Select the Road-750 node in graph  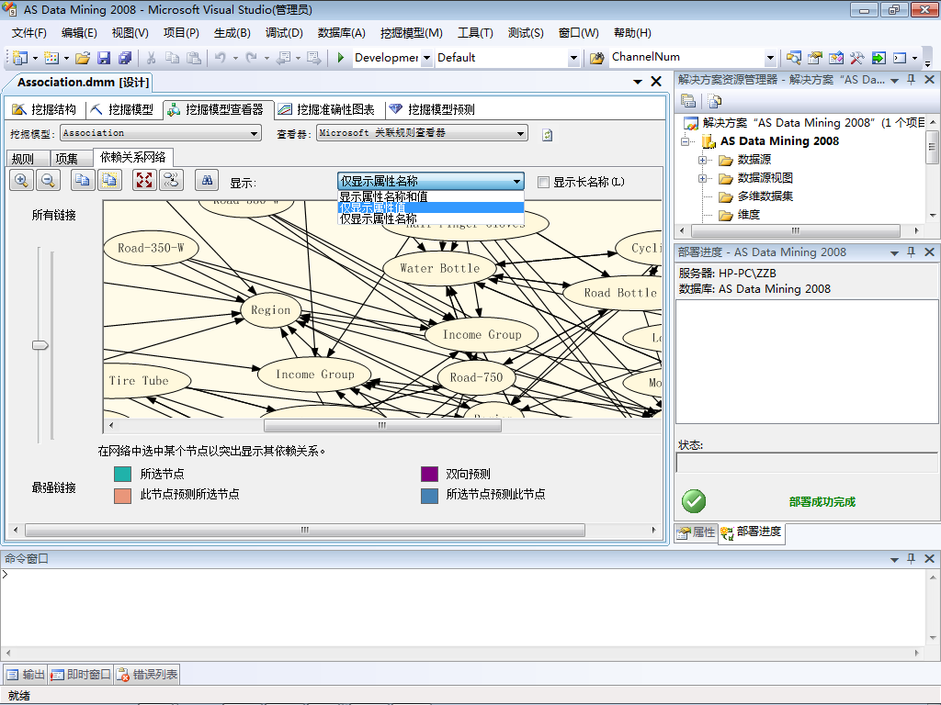coord(477,377)
